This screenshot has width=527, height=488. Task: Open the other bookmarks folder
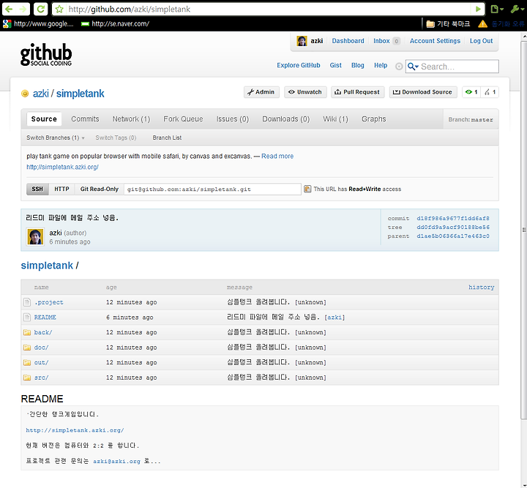click(448, 24)
